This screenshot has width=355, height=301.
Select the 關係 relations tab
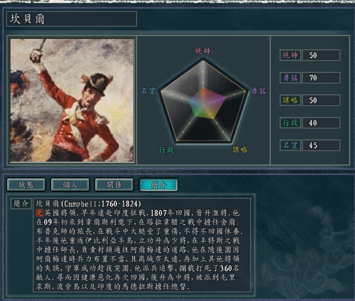pyautogui.click(x=114, y=185)
